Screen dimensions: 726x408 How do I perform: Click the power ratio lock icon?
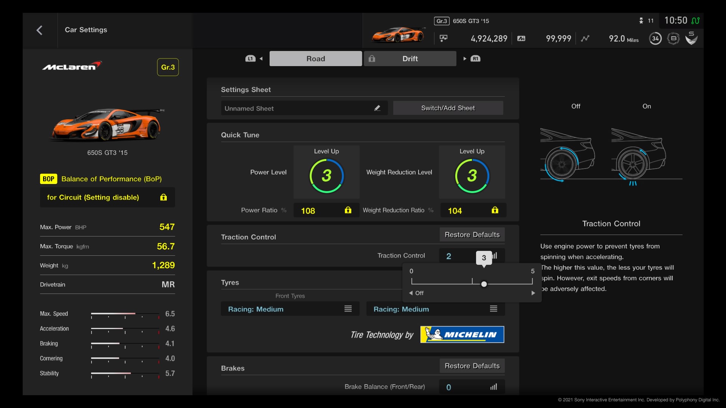348,210
